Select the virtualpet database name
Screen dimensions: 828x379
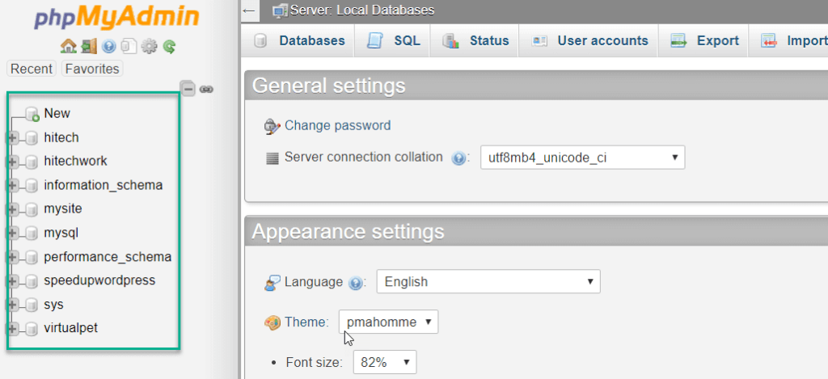coord(71,328)
